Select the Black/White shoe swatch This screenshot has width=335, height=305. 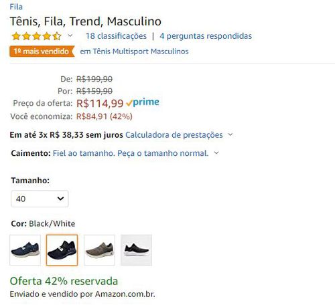[62, 250]
